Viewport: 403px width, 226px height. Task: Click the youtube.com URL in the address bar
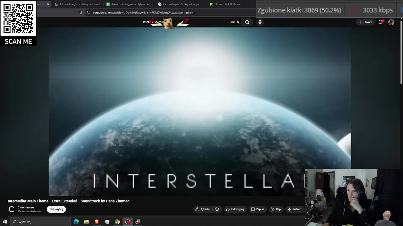[144, 13]
